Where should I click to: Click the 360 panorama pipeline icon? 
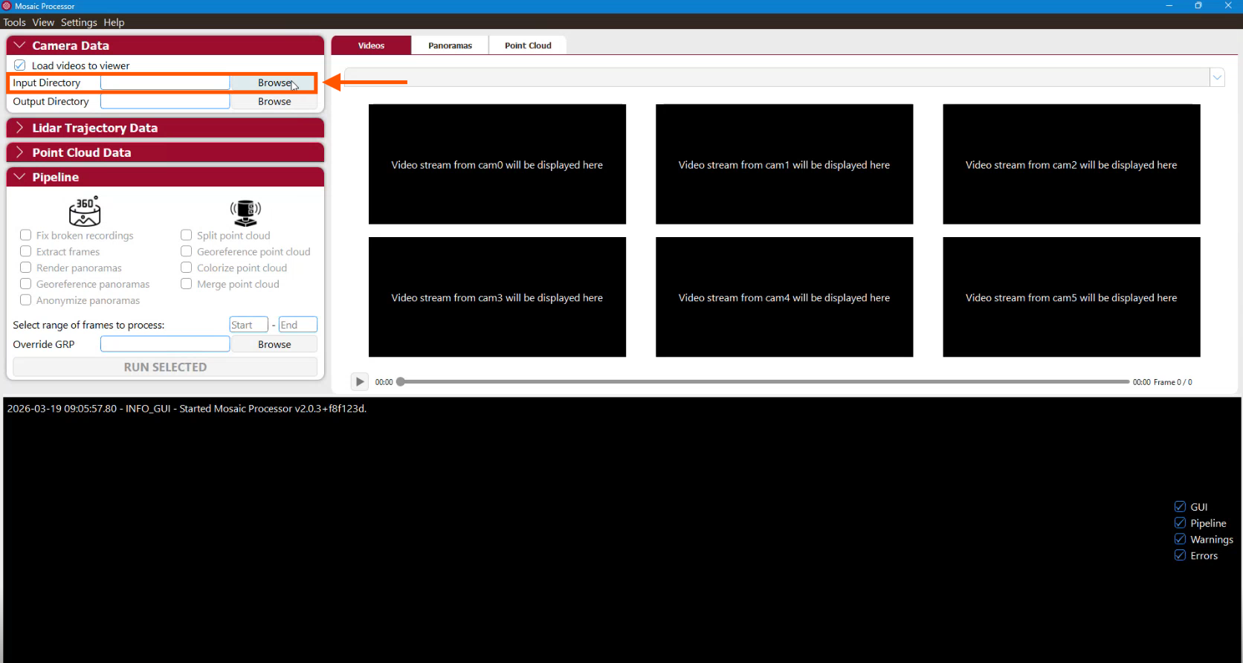85,212
